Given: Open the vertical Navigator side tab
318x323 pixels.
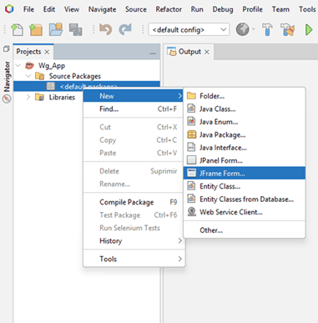Looking at the screenshot, I should coord(7,77).
